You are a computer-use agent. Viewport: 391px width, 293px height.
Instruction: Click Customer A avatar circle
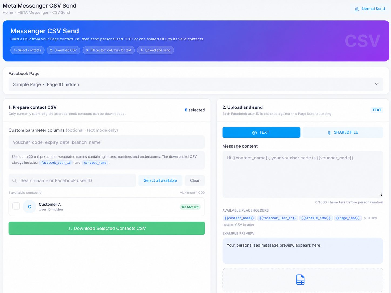point(29,207)
